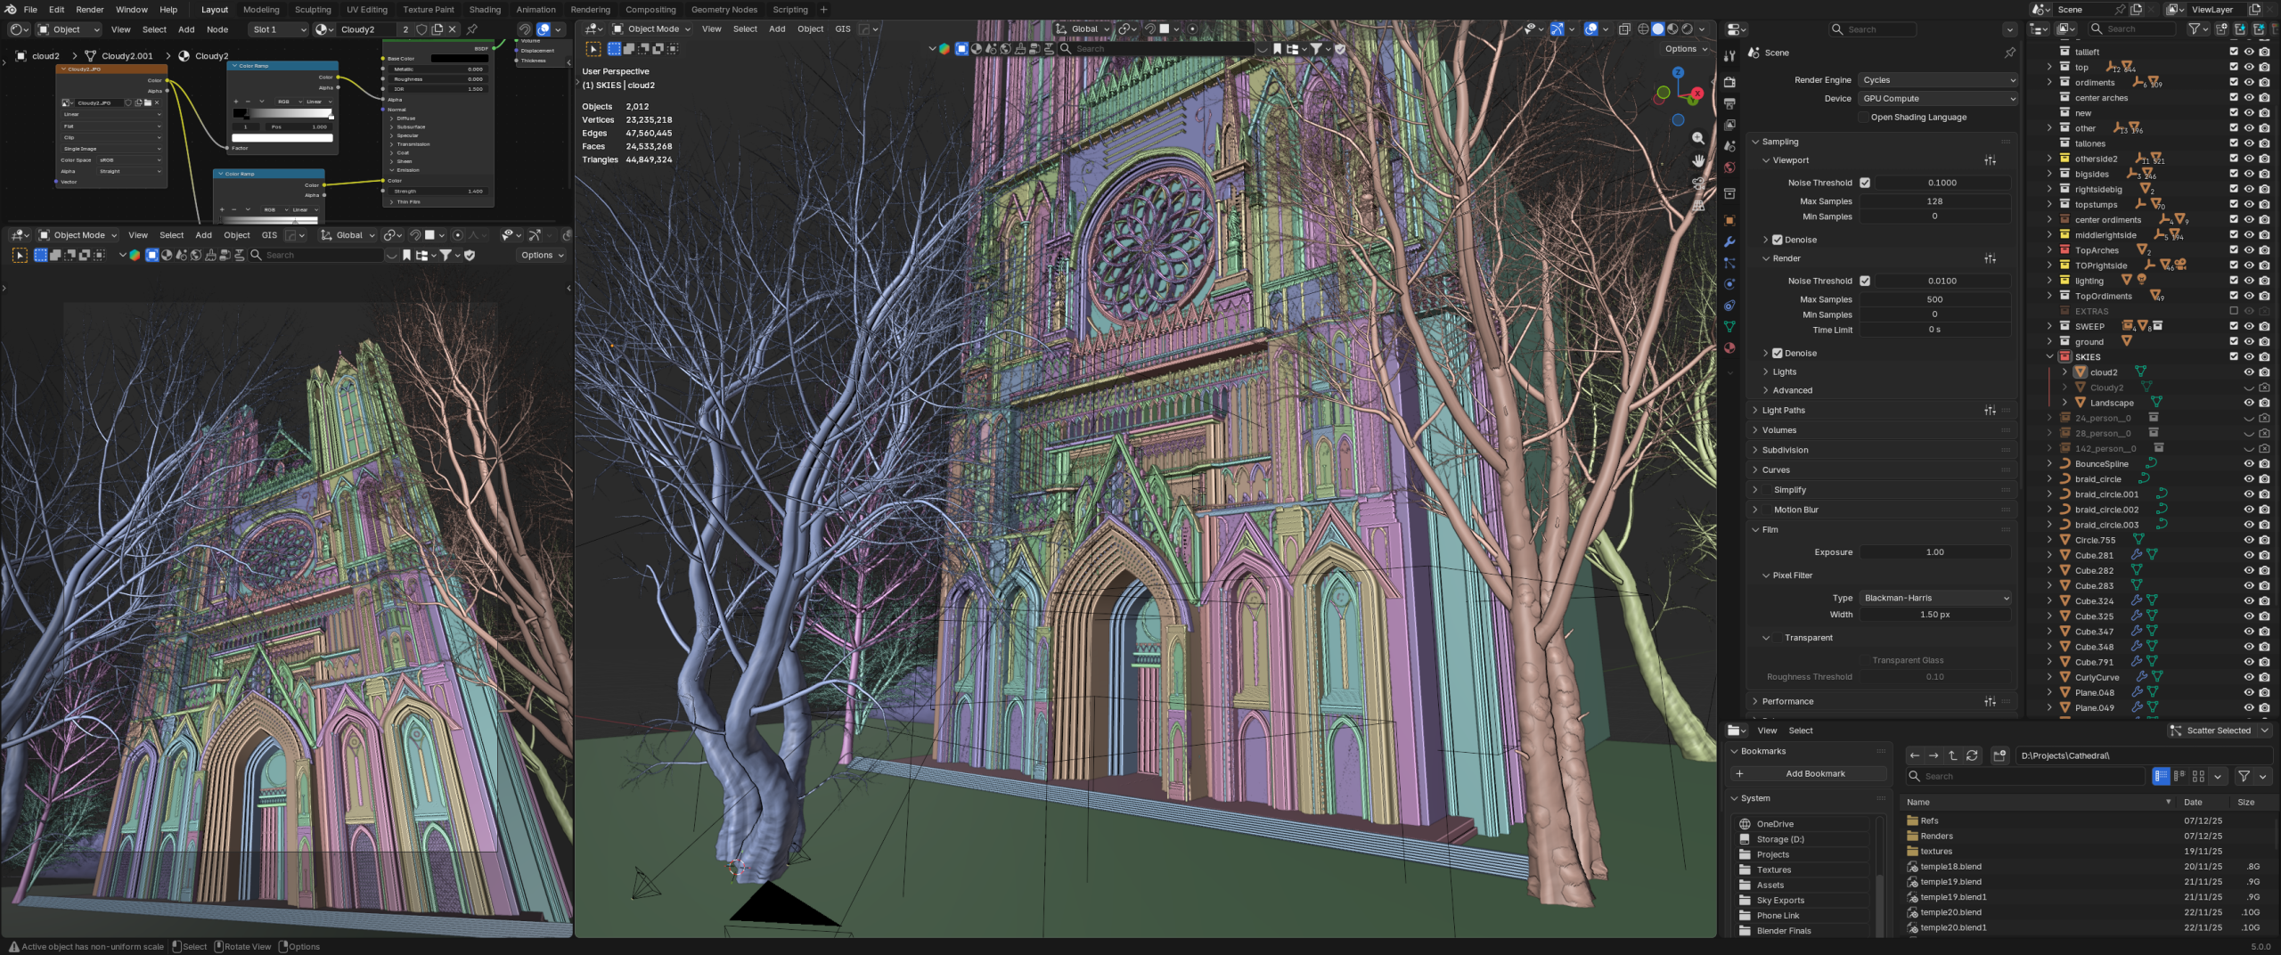Open the View Layer properties tab

pos(1729,125)
